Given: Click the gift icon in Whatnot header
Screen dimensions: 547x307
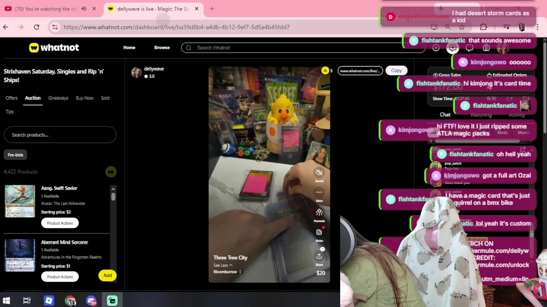Looking at the screenshot, I should click(x=486, y=48).
